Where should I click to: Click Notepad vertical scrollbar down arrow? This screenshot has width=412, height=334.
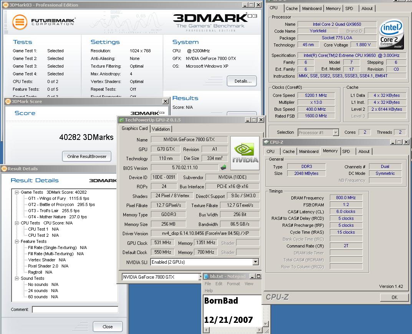pos(265,324)
